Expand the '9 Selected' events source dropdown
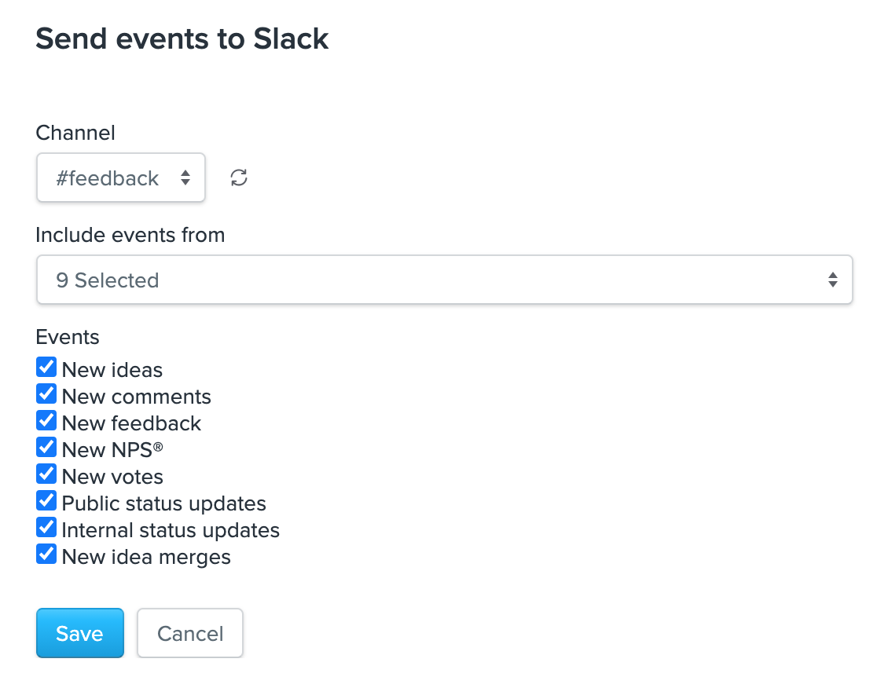The height and width of the screenshot is (688, 877). 445,280
